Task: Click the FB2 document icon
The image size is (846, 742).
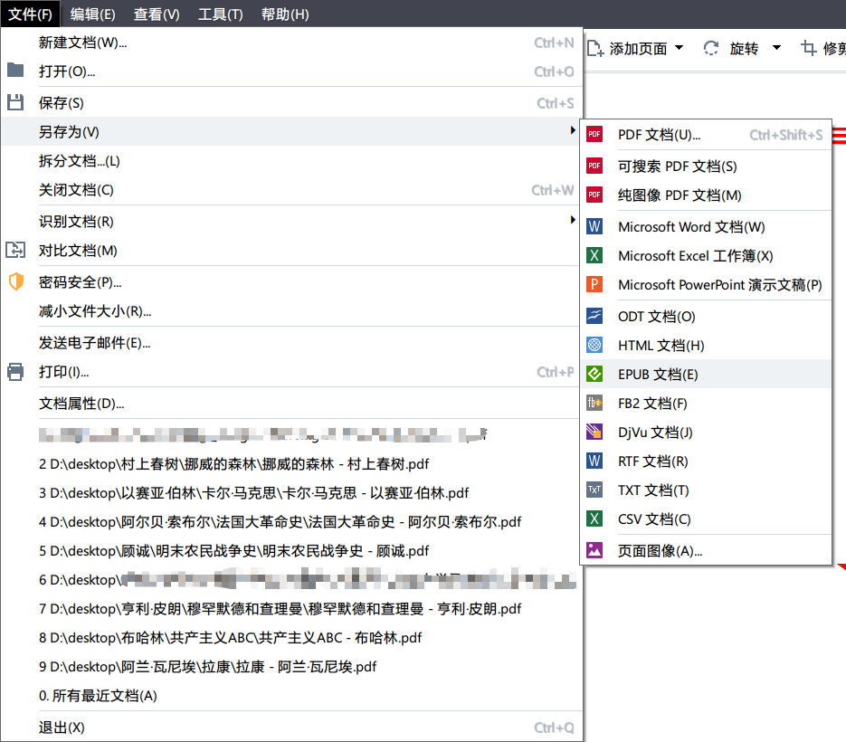Action: pyautogui.click(x=594, y=404)
